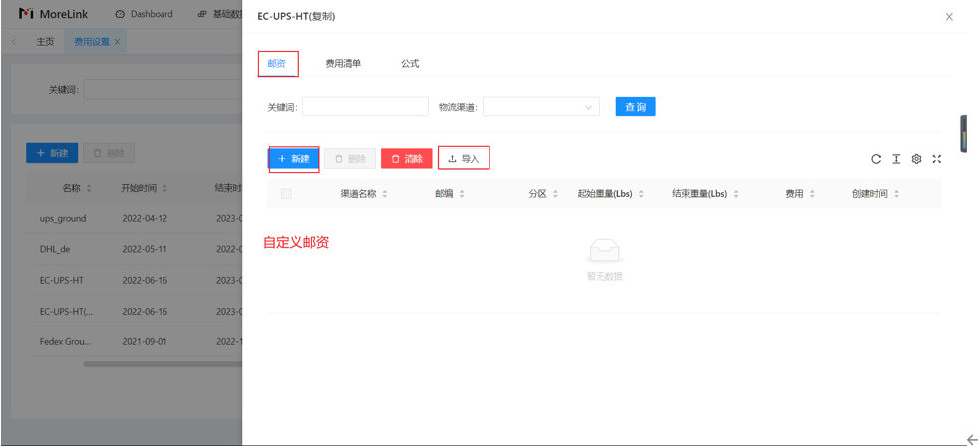The image size is (978, 446).
Task: Click the back arrow at bottom right
Action: tap(971, 439)
